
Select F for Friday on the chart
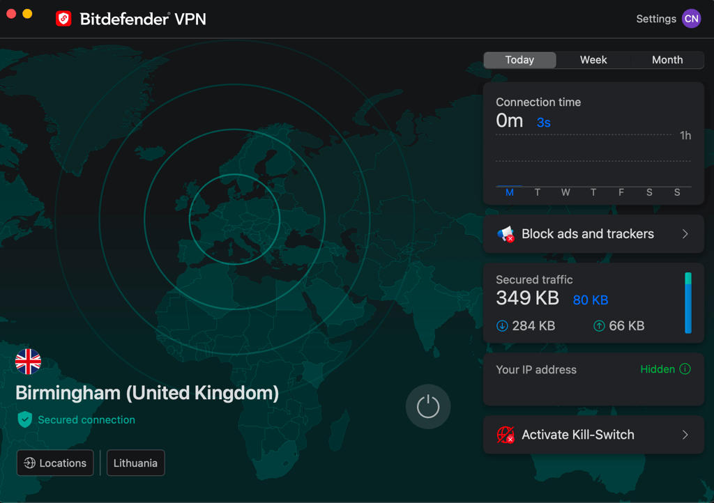[621, 192]
